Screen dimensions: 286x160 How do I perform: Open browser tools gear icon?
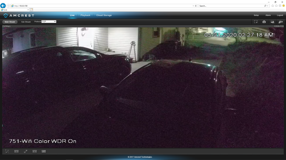click(x=280, y=6)
